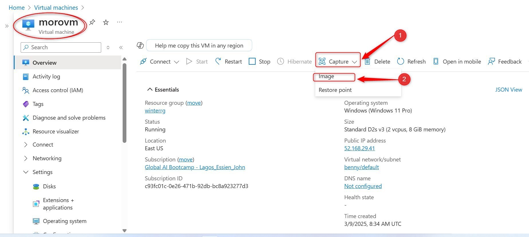
Task: Click the East US location value
Action: coord(154,148)
